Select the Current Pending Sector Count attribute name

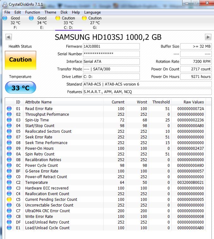(x=51, y=199)
